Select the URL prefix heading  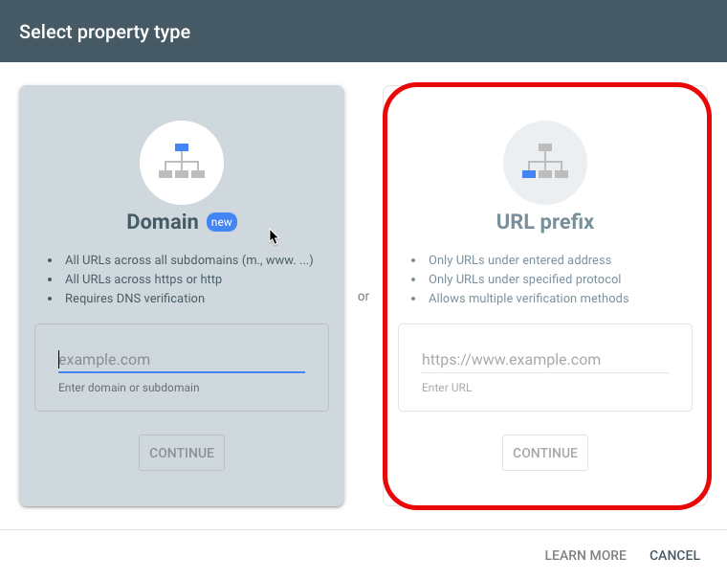[545, 222]
